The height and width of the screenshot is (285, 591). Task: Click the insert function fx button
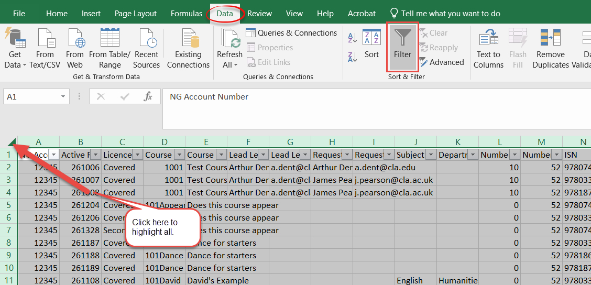148,96
